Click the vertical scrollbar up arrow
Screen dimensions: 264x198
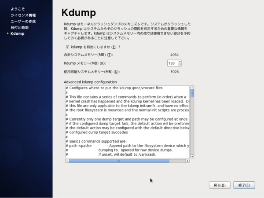coord(192,88)
